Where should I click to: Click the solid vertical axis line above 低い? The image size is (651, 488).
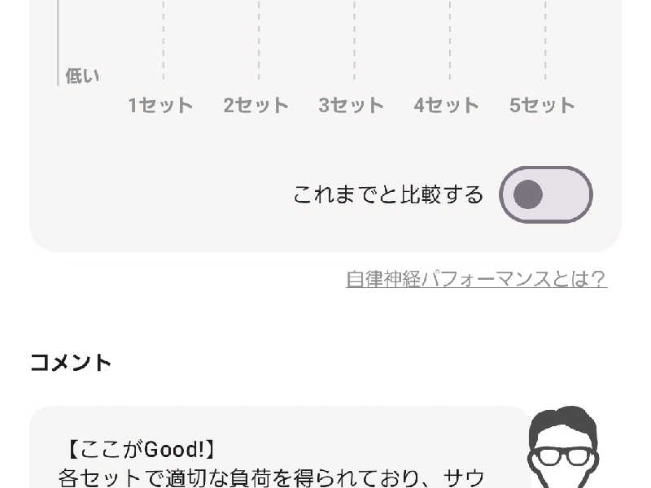[58, 43]
